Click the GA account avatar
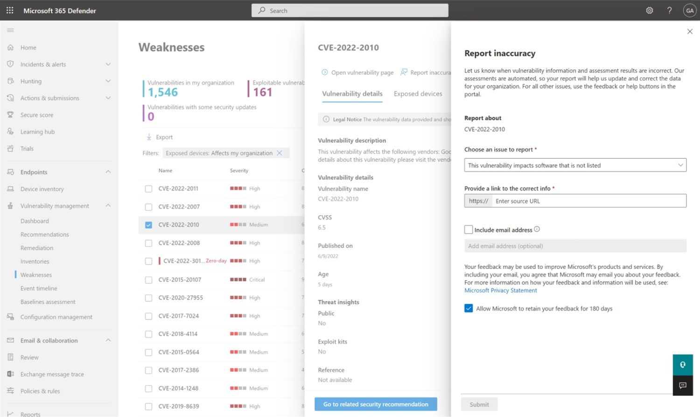This screenshot has width=700, height=417. (689, 10)
